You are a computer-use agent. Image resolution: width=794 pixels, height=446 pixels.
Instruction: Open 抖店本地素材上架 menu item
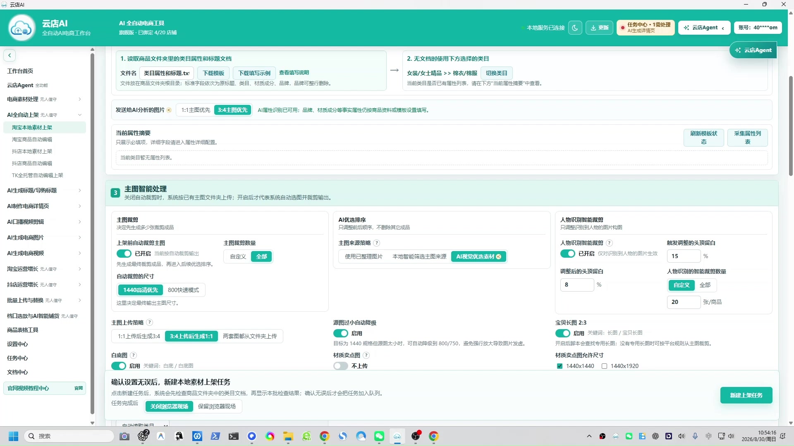tap(32, 152)
